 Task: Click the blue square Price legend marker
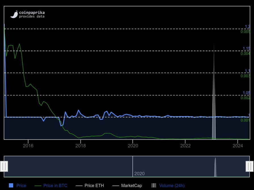point(11,185)
